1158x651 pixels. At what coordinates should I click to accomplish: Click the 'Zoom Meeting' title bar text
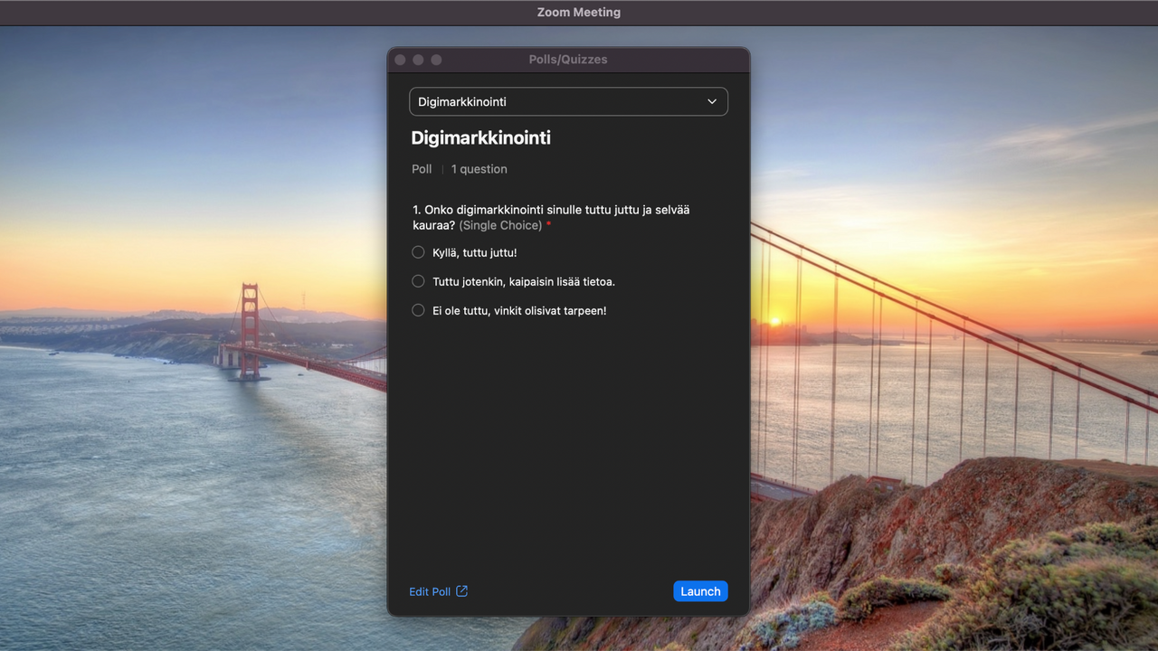(x=579, y=13)
